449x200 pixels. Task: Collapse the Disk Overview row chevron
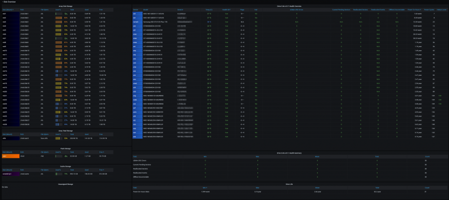pyautogui.click(x=3, y=2)
